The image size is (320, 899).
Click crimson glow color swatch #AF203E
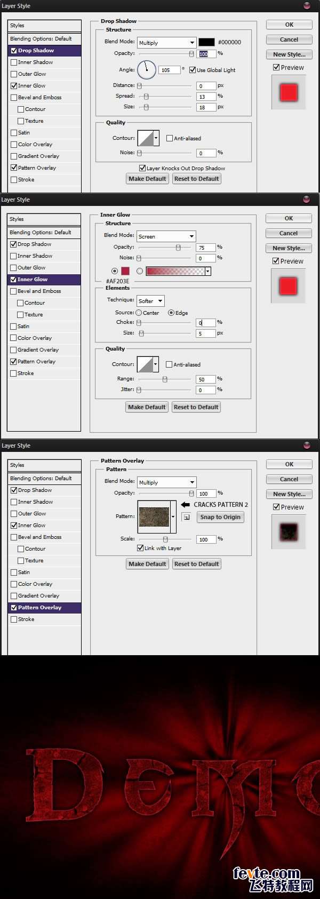(125, 271)
